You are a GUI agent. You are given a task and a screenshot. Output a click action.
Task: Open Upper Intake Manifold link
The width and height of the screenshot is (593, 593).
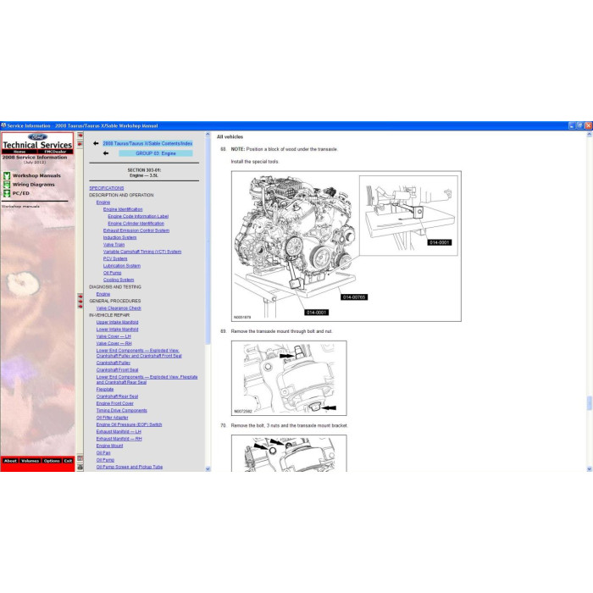point(117,322)
